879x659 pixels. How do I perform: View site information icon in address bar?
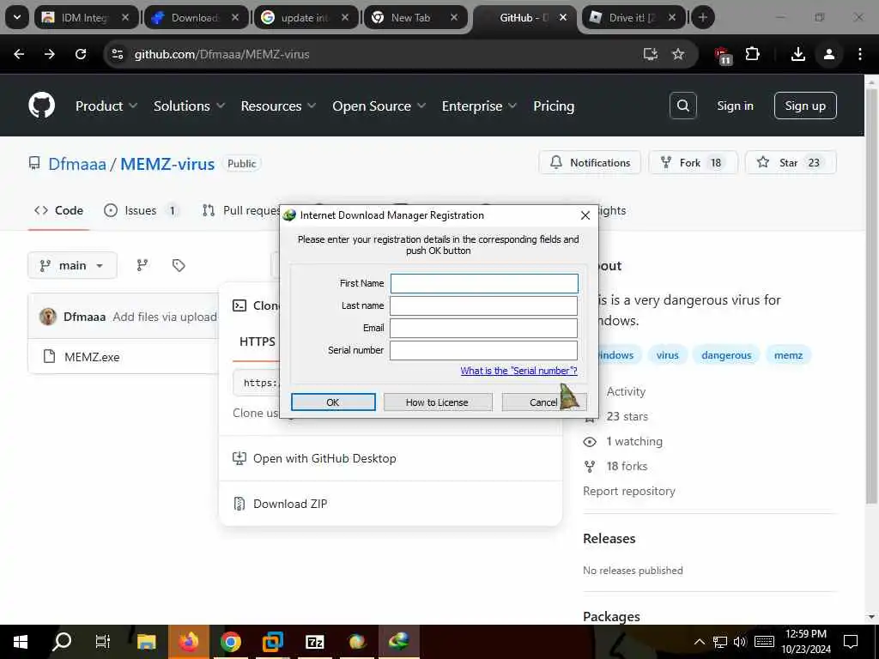117,54
